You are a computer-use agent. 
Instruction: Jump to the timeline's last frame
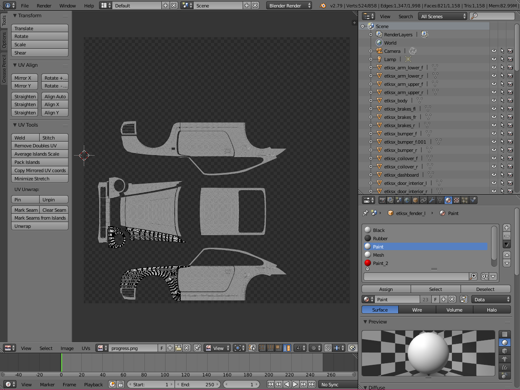[x=312, y=384]
